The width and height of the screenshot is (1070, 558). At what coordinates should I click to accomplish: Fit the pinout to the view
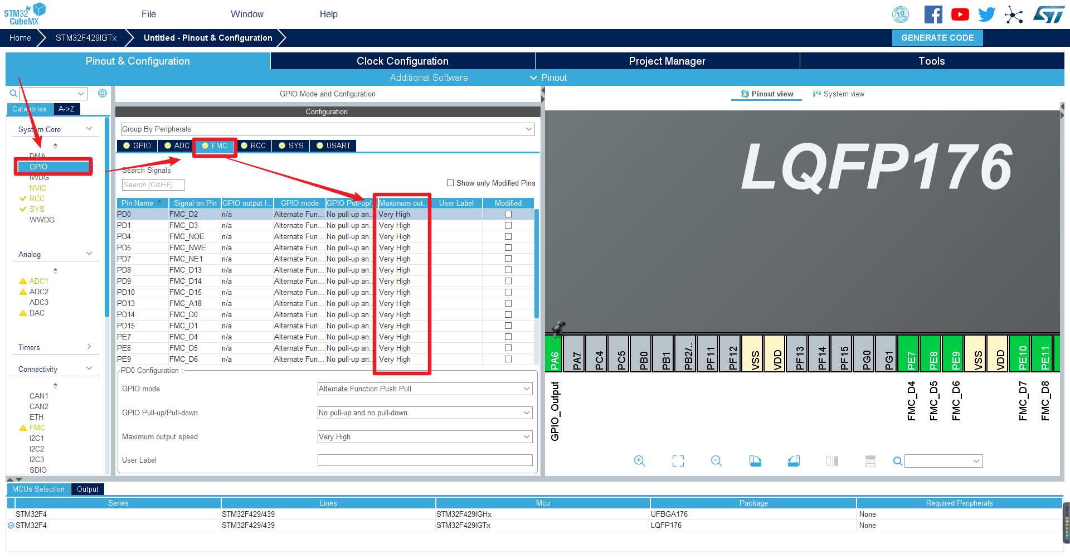point(678,461)
